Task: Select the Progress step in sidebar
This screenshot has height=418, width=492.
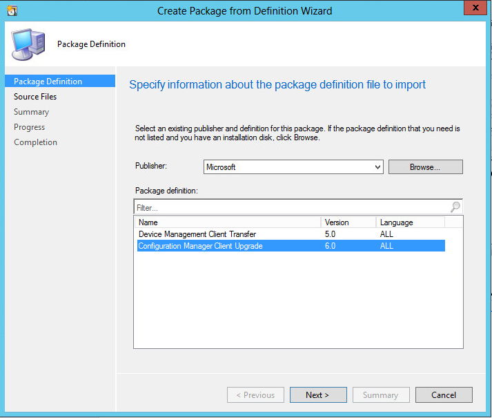Action: [30, 127]
